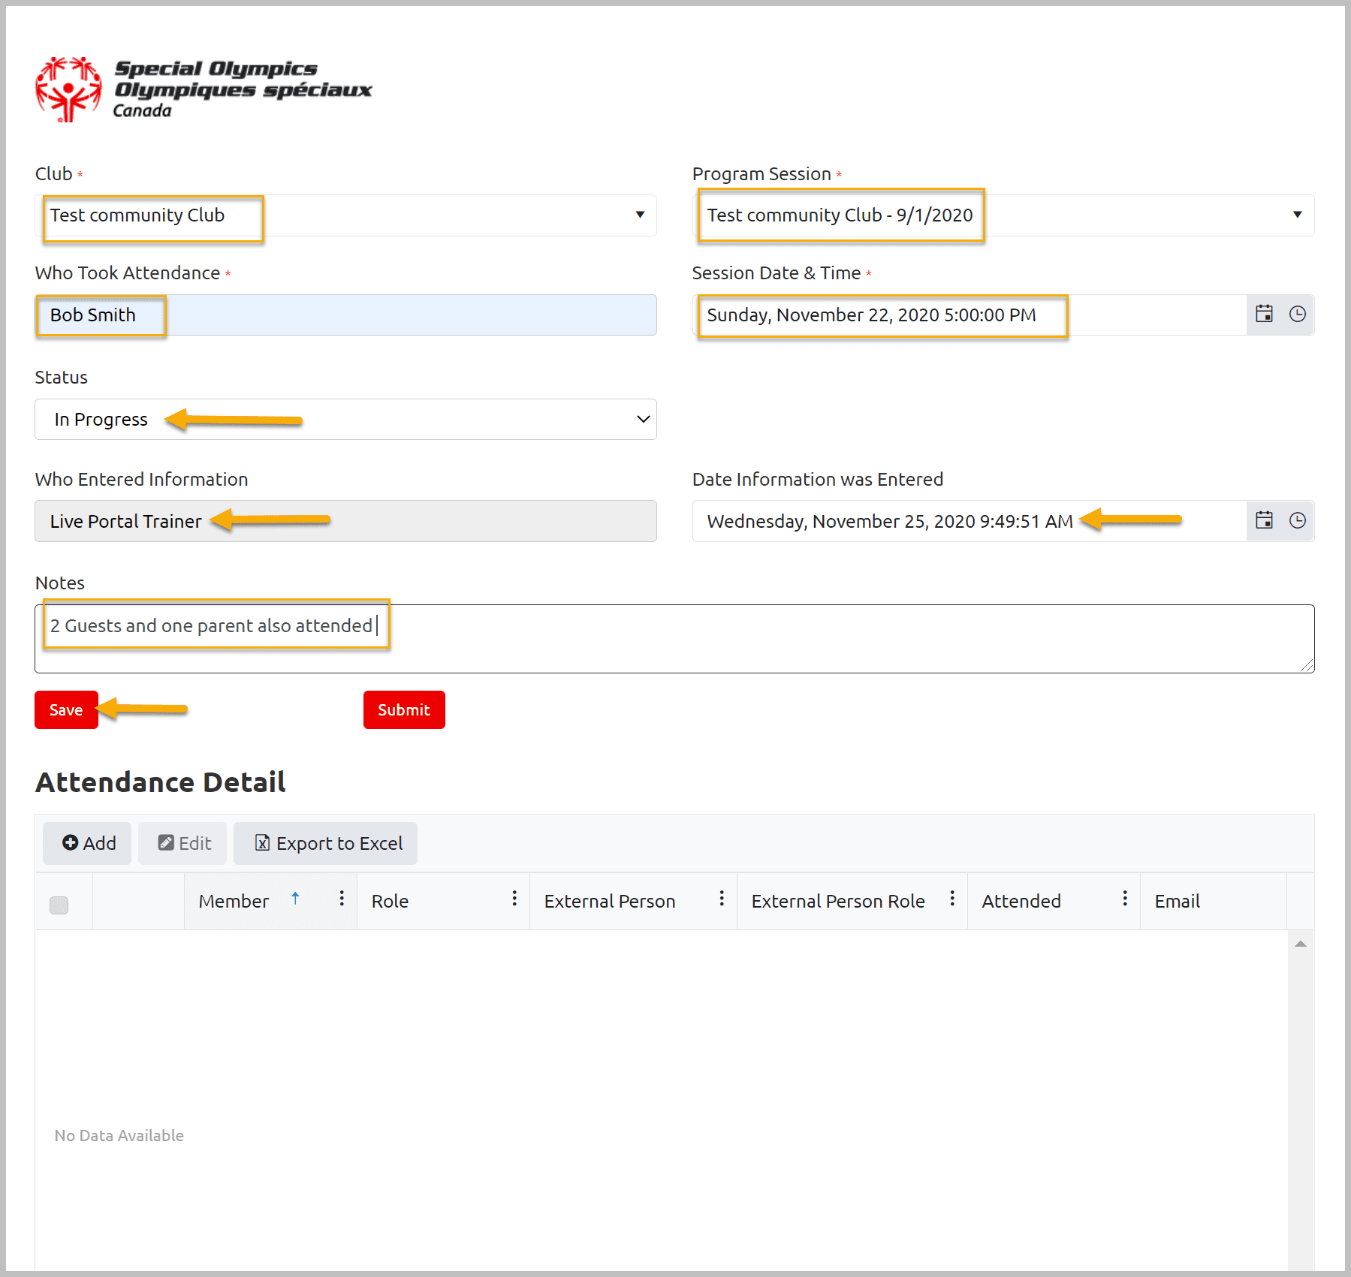
Task: Sort by Member column header
Action: click(234, 901)
